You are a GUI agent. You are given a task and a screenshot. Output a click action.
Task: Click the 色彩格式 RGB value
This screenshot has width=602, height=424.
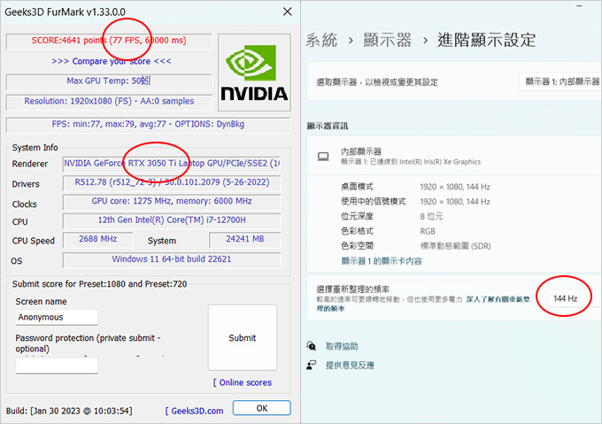428,231
